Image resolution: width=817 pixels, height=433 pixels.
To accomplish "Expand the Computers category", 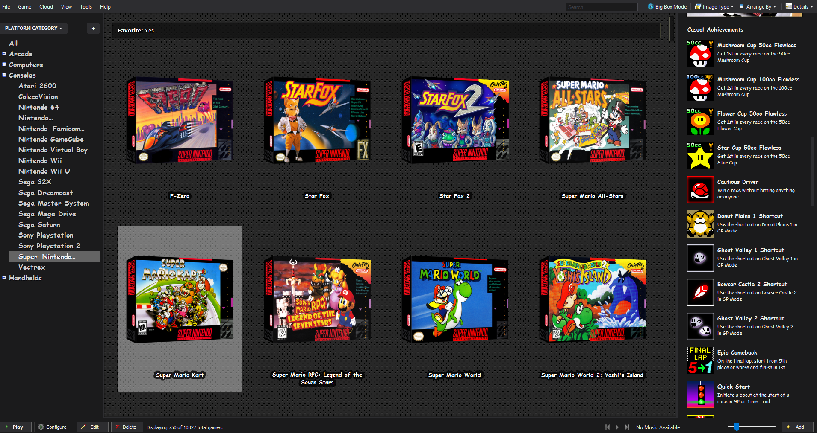I will click(4, 64).
